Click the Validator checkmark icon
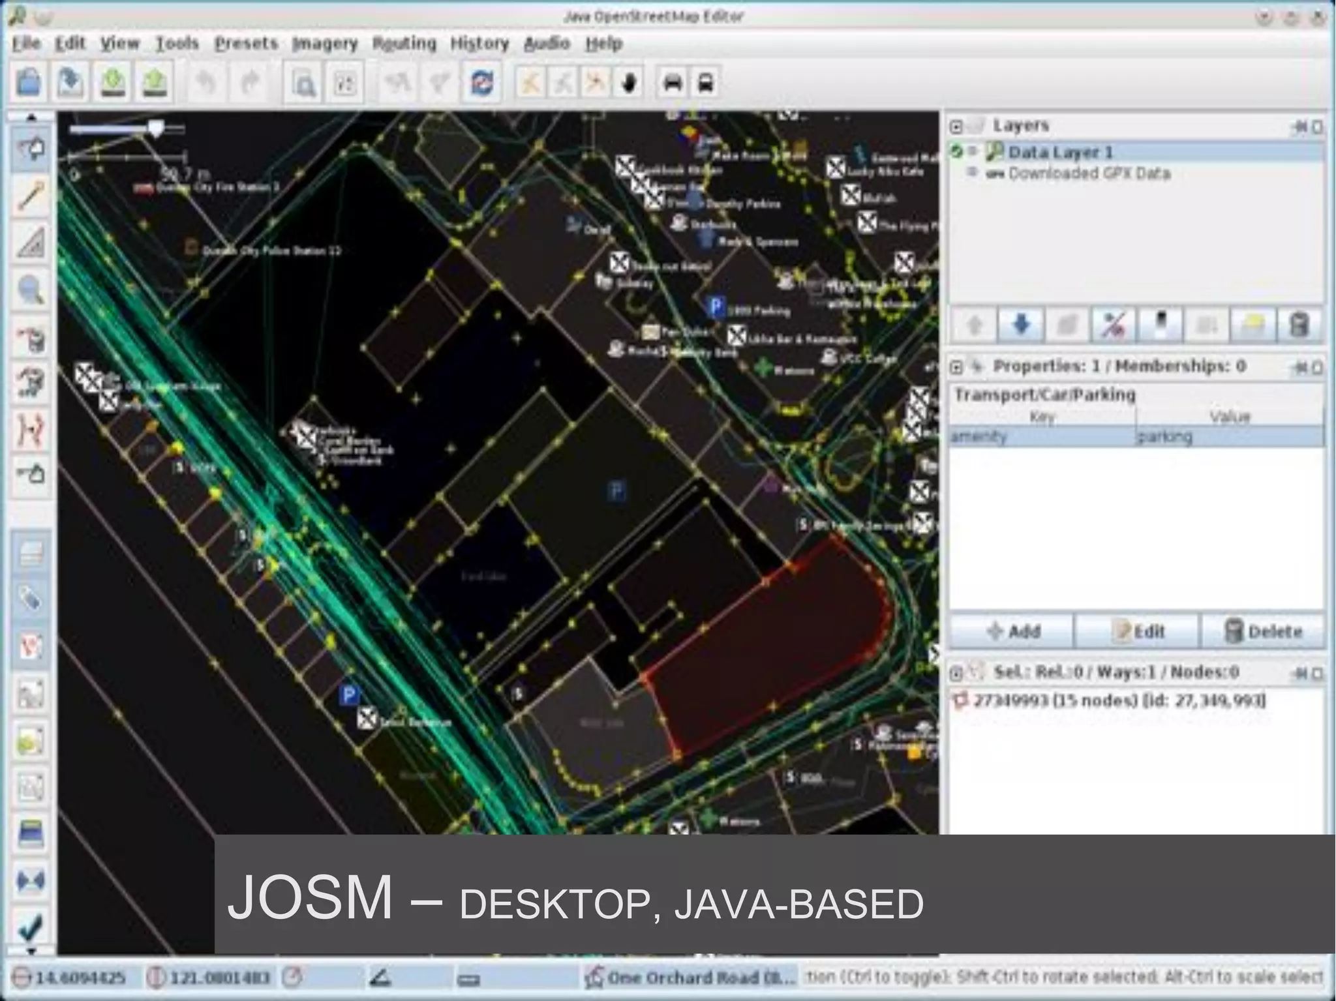The width and height of the screenshot is (1336, 1001). click(x=31, y=927)
